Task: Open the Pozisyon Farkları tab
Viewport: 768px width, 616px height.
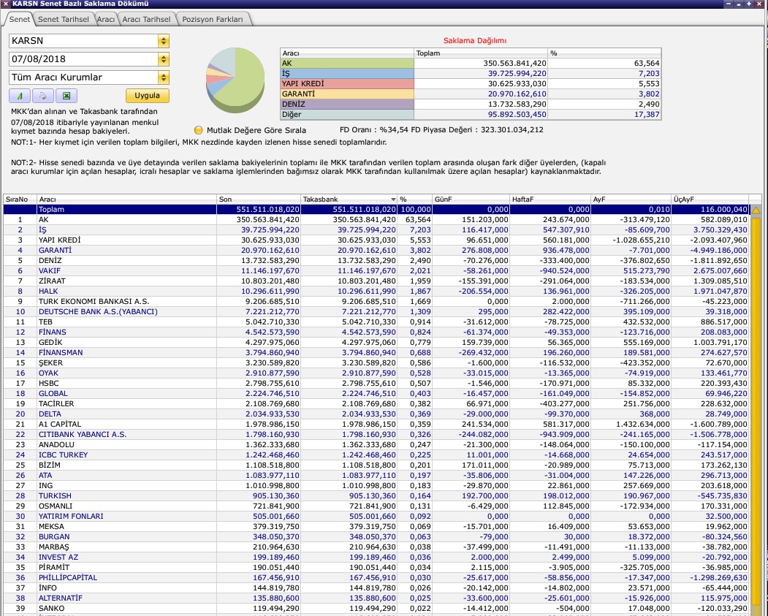Action: point(213,19)
